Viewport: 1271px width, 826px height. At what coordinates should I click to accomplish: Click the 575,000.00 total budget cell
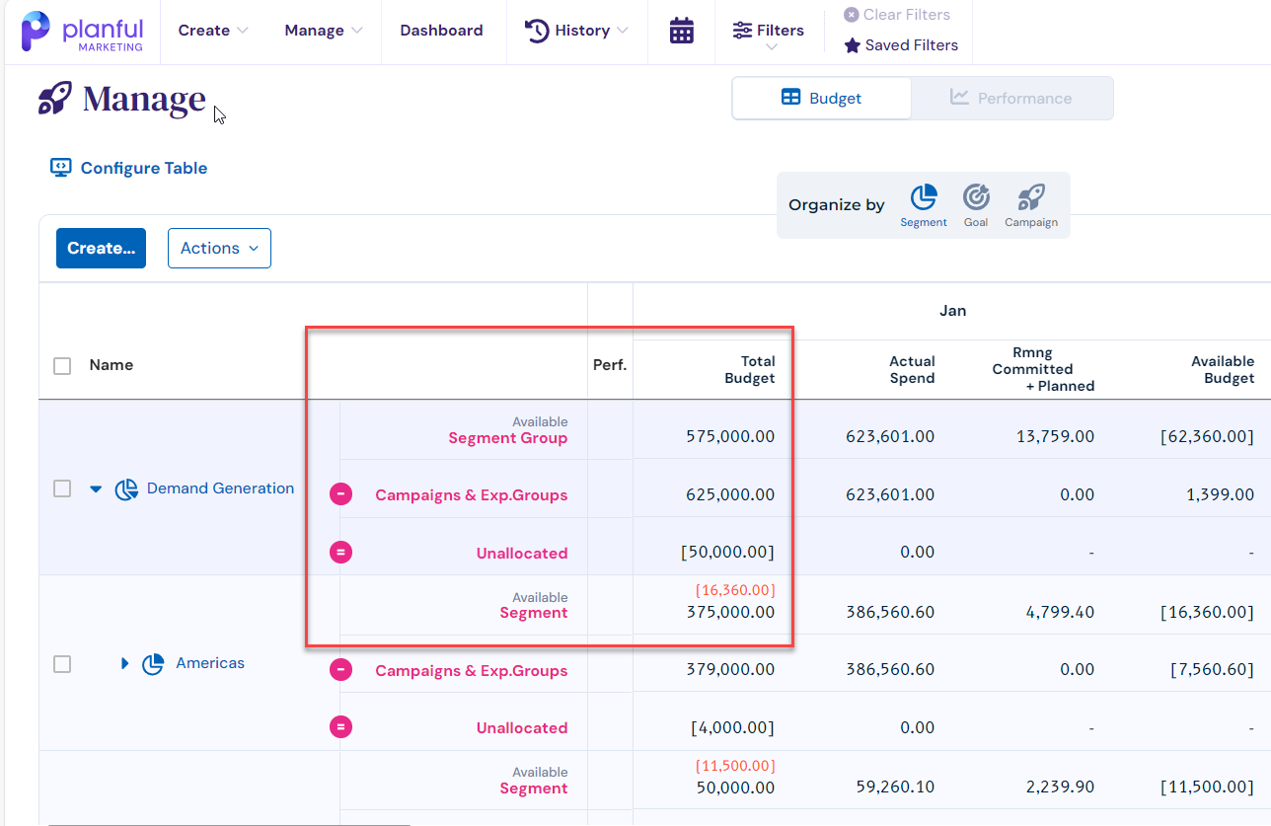pyautogui.click(x=730, y=436)
